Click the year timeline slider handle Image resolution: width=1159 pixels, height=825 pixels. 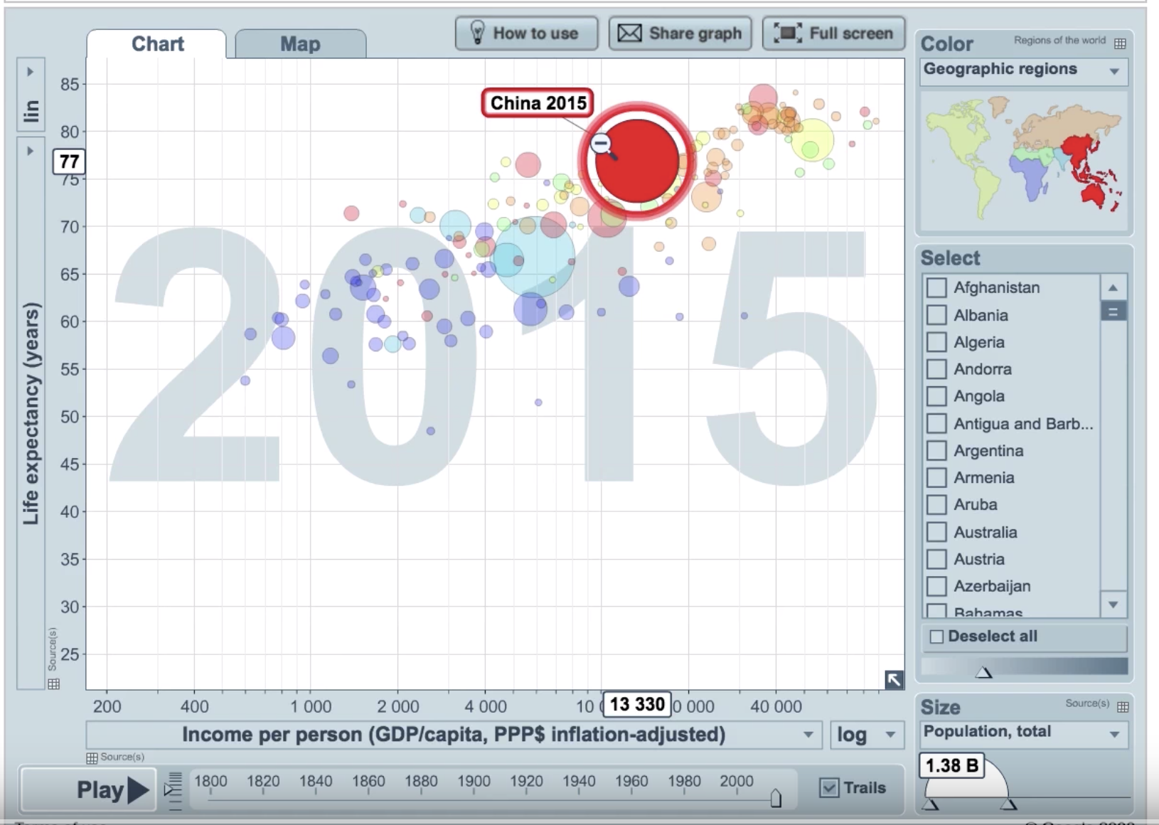point(776,798)
